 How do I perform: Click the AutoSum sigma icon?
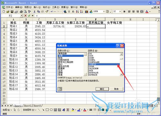click(69, 12)
